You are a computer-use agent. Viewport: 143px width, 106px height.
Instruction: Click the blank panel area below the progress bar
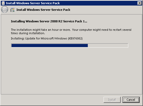point(71,70)
